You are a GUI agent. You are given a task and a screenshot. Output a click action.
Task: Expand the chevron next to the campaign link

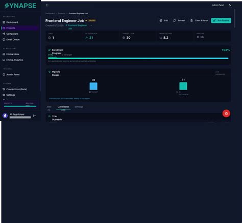[91, 25]
